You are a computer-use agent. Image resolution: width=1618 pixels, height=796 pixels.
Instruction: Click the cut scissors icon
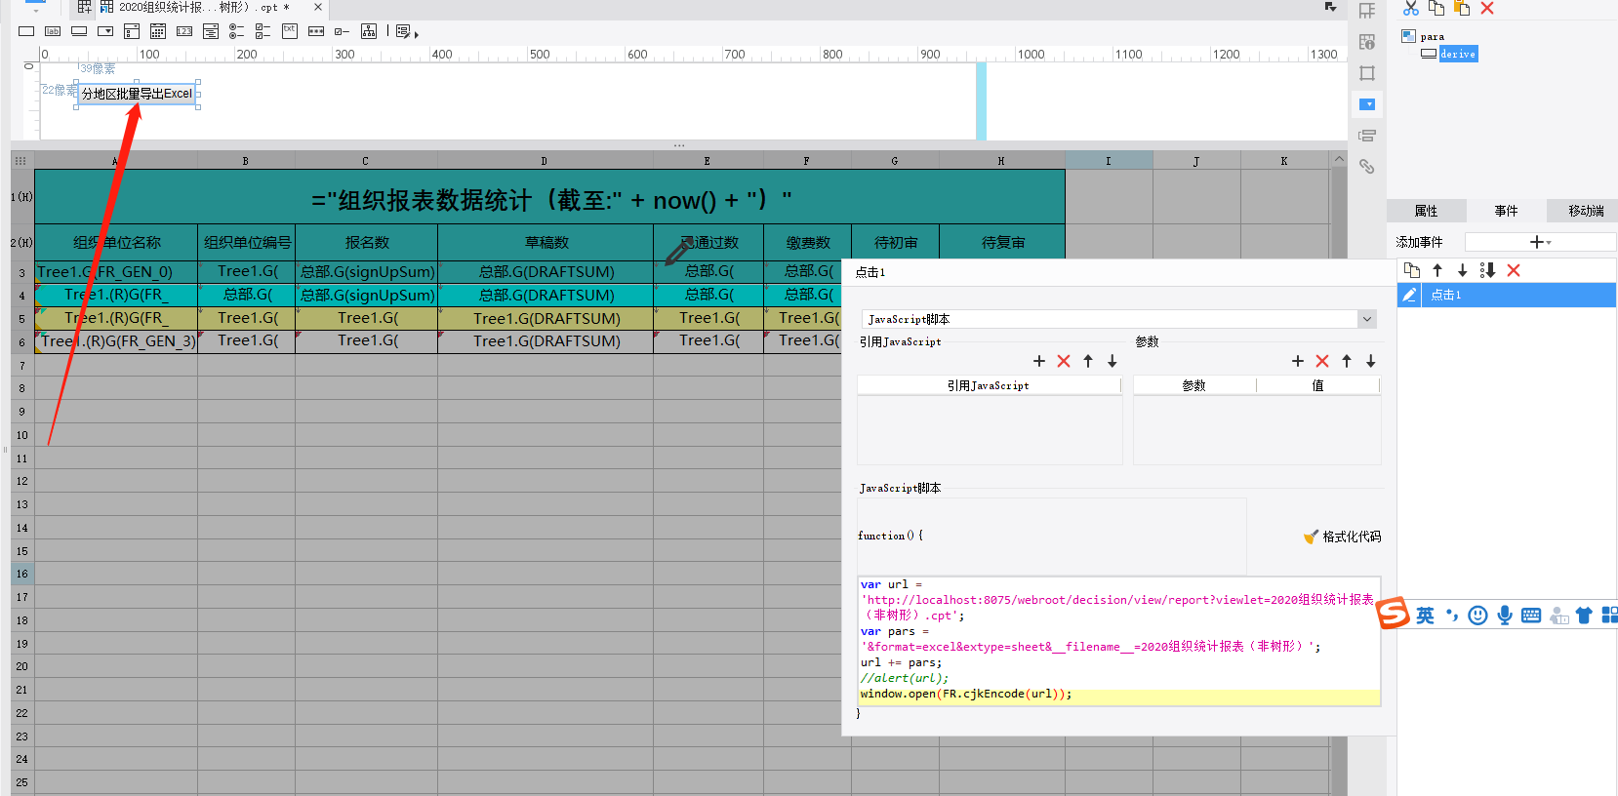tap(1411, 8)
